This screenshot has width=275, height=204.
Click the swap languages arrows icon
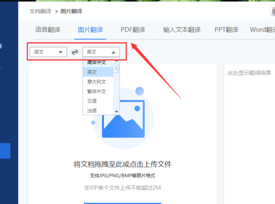pyautogui.click(x=75, y=52)
